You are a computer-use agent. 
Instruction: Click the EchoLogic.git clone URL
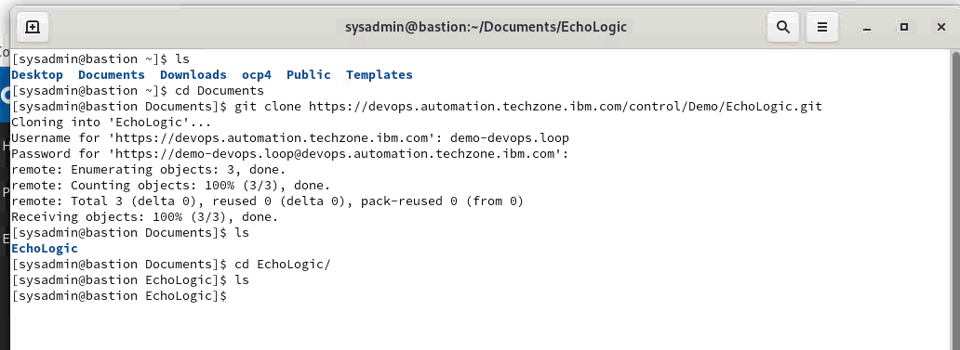click(x=565, y=106)
